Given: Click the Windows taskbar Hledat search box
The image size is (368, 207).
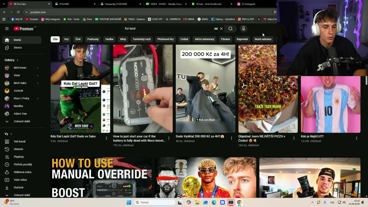Looking at the screenshot, I should click(x=155, y=202).
